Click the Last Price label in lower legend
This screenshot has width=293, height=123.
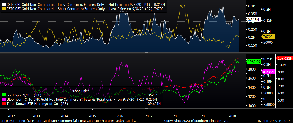(82, 91)
